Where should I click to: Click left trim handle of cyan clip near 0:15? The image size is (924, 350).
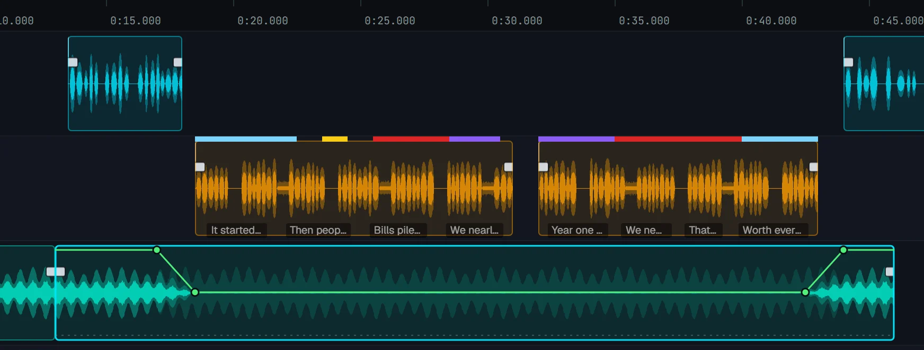(73, 62)
